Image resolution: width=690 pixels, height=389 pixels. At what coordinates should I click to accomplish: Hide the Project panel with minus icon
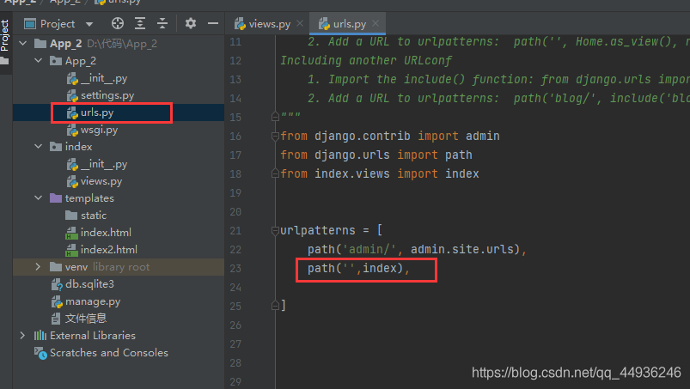[x=213, y=23]
